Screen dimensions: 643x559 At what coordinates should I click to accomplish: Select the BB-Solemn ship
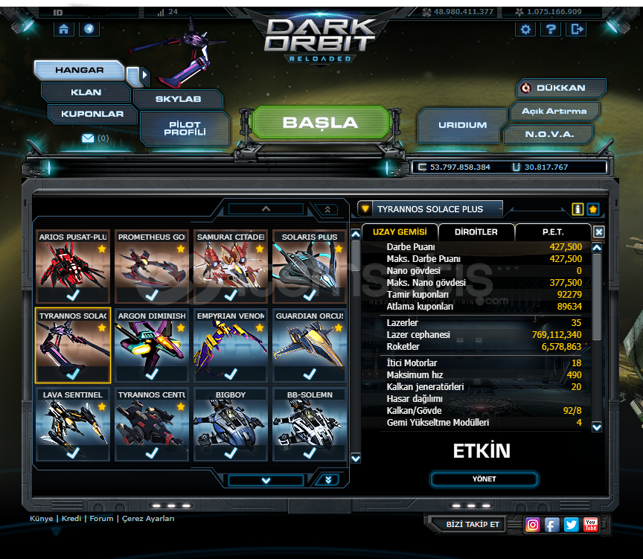pos(309,424)
